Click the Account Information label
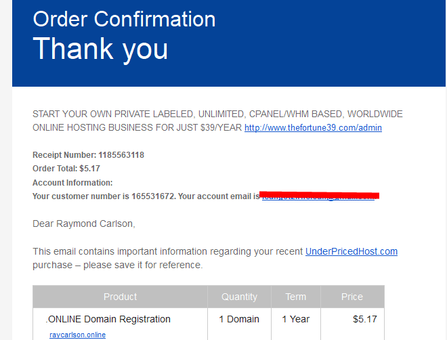Viewport: 447px width, 340px height. tap(72, 182)
